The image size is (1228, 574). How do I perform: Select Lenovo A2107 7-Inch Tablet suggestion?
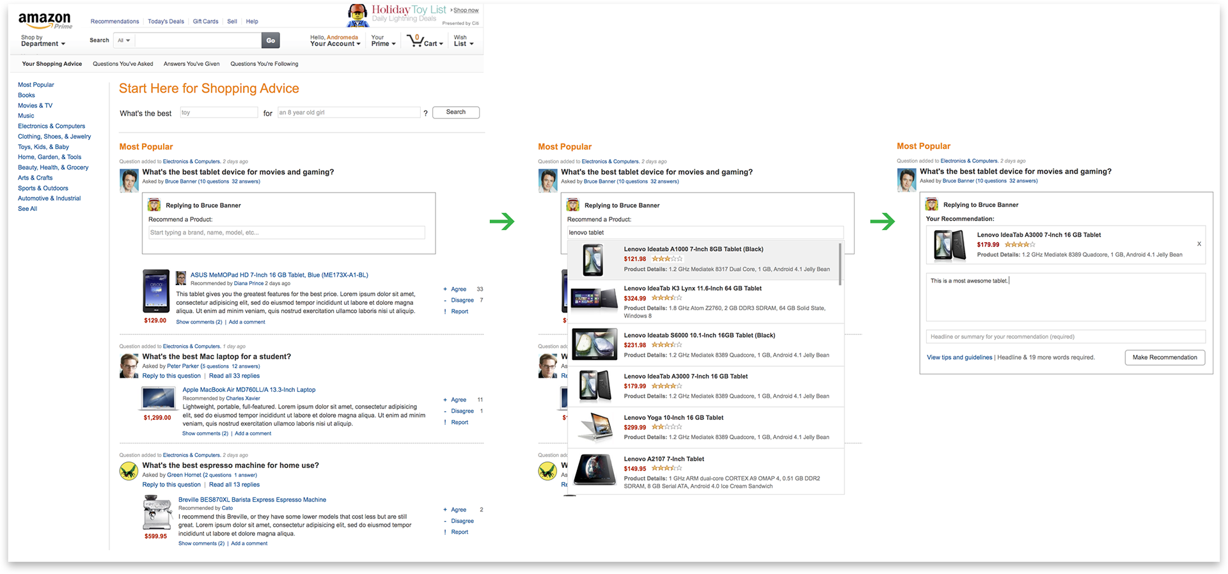point(705,471)
